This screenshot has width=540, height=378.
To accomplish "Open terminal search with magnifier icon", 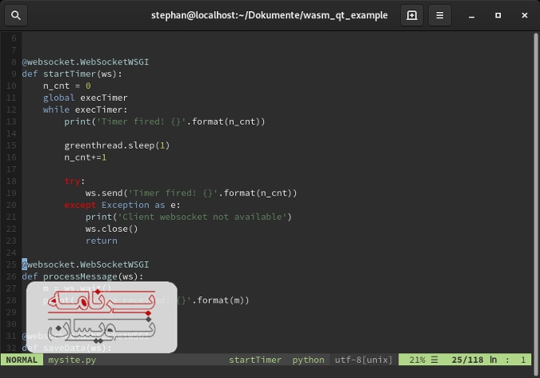I will 16,15.
